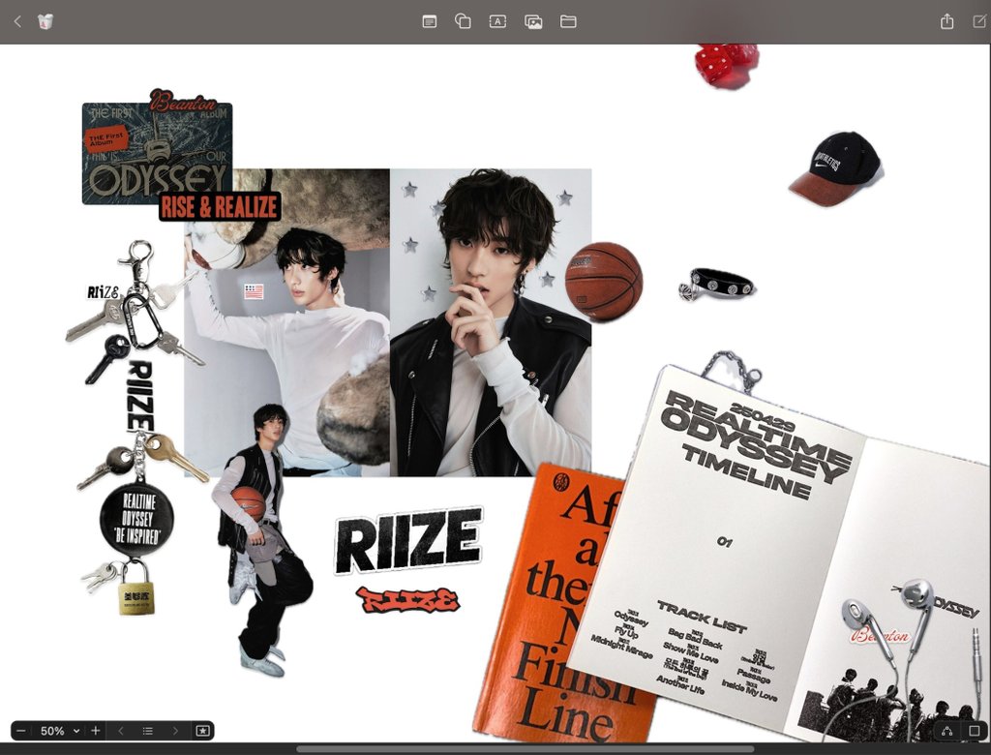Click the horizontal scrollbar at the bottom
Viewport: 991px width, 755px height.
(525, 750)
